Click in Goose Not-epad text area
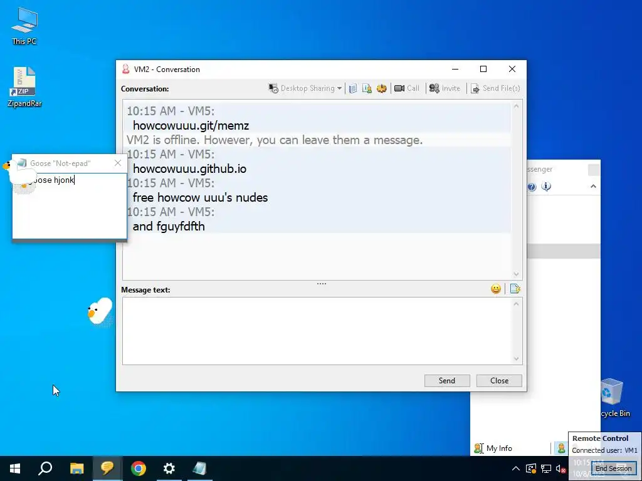 click(x=70, y=207)
